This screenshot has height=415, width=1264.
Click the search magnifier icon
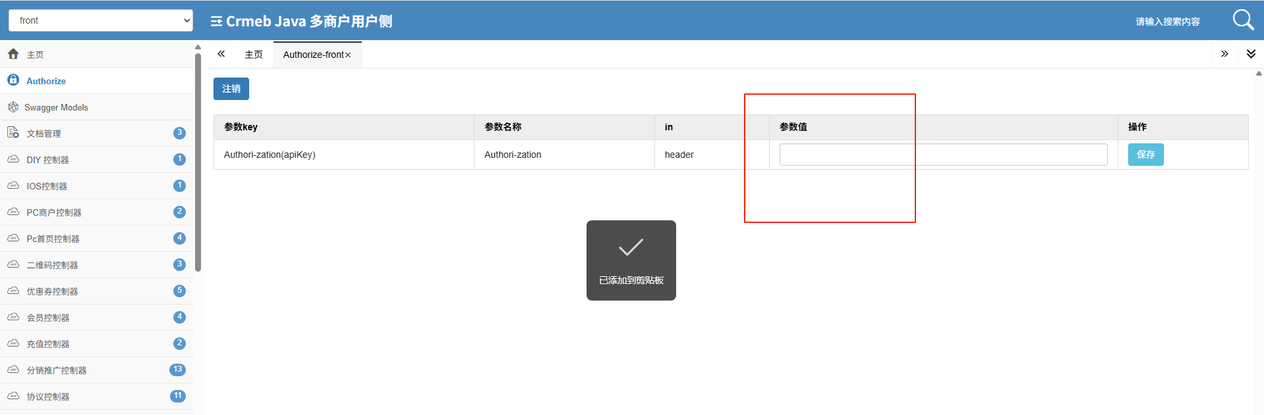(x=1243, y=20)
